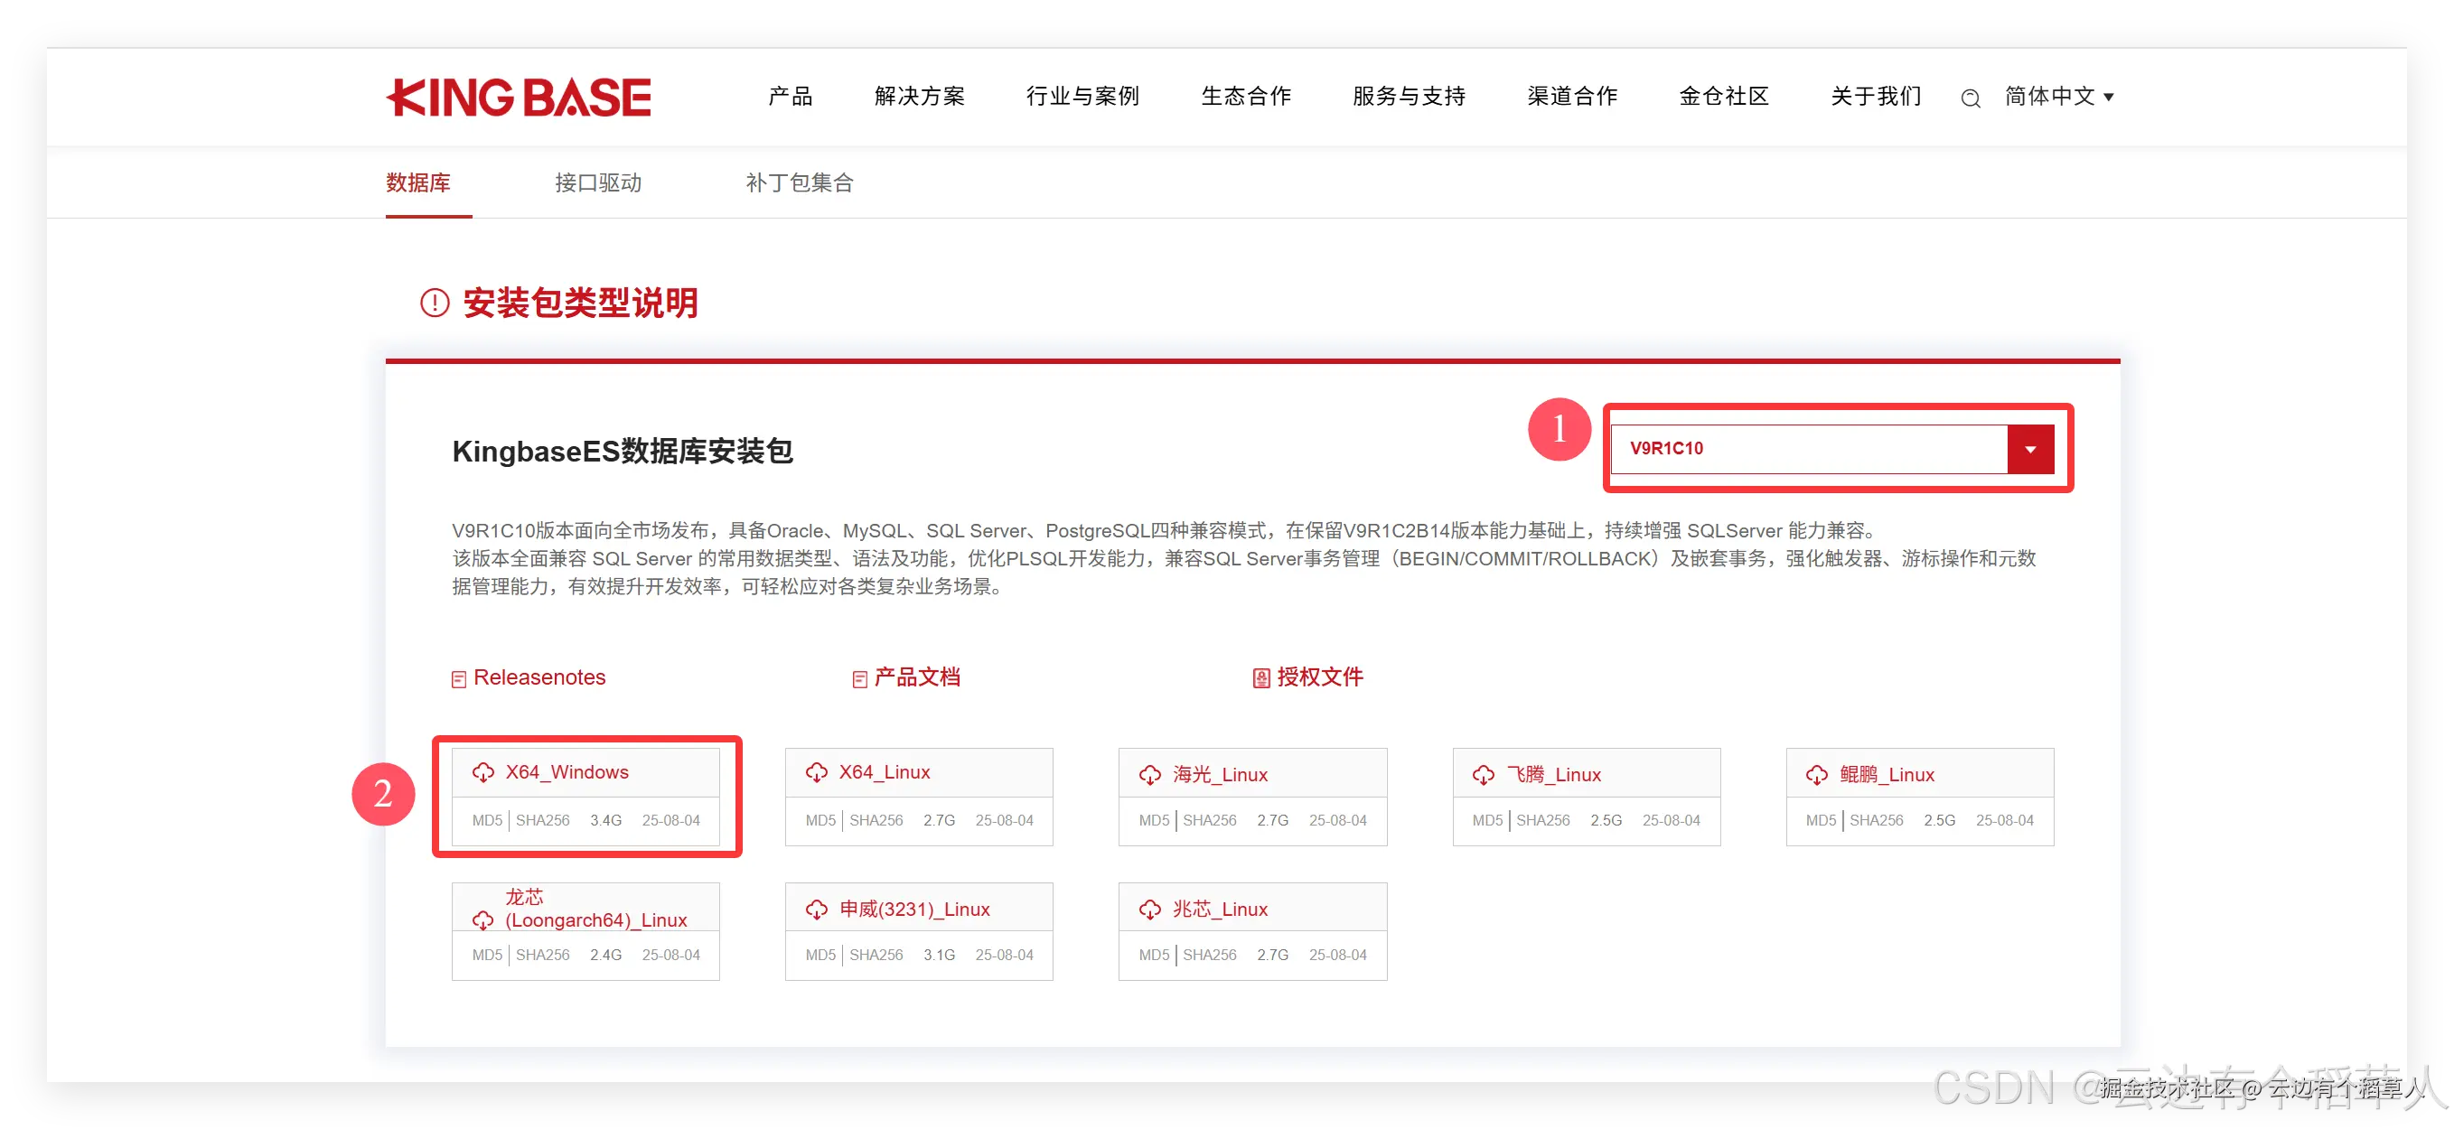Open the 简体中文 language dropdown
This screenshot has width=2454, height=1129.
(x=2058, y=96)
